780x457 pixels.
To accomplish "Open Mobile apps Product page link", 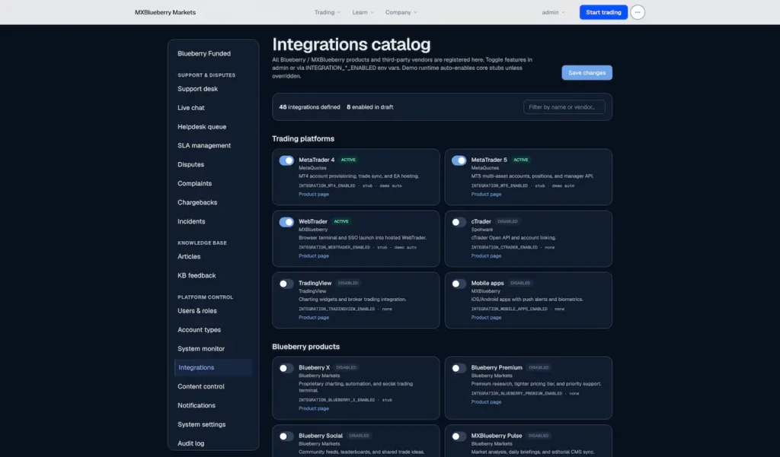I will tap(486, 317).
